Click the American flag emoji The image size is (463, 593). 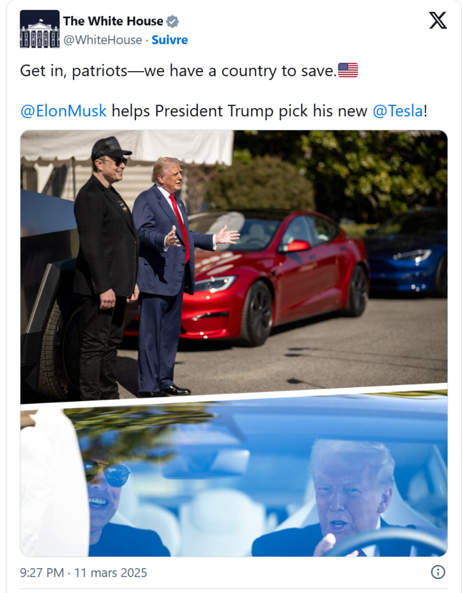348,71
